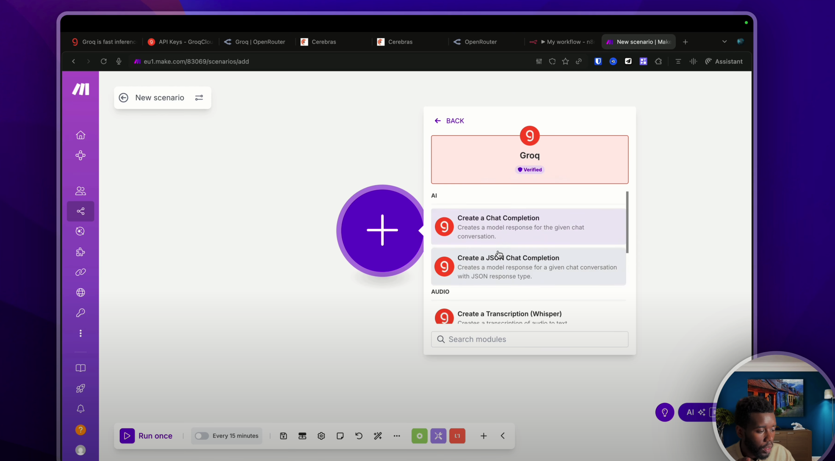This screenshot has width=835, height=461.
Task: Click the module list scrollbar
Action: point(627,222)
